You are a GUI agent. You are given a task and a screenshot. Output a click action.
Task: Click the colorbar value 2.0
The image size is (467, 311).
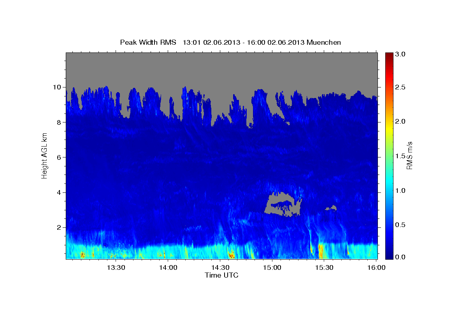401,122
